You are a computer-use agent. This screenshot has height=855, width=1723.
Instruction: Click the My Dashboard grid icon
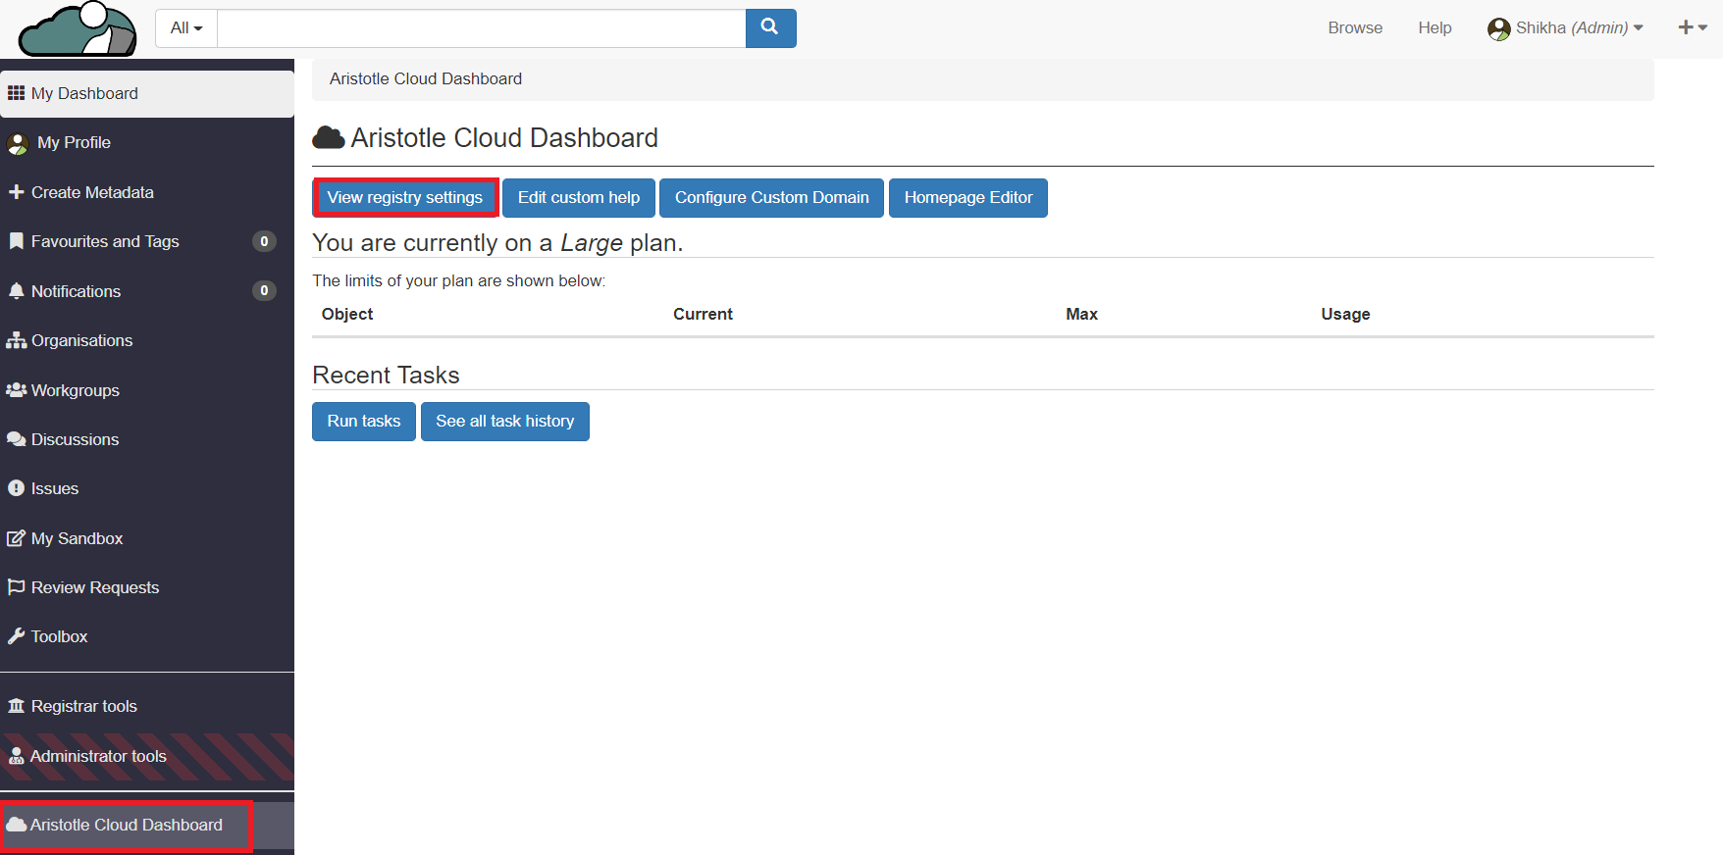17,93
